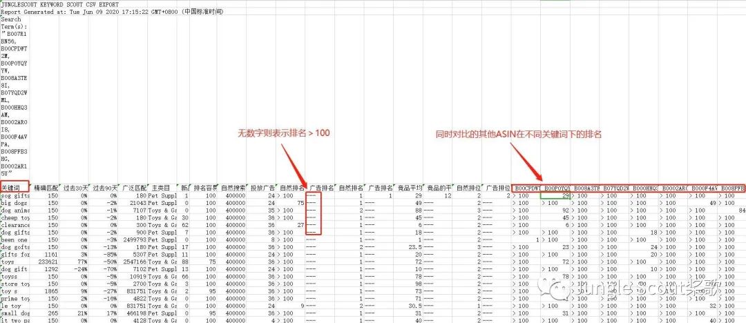Click the 主类目 header cell
Screen dimensions: 746x323
point(161,188)
